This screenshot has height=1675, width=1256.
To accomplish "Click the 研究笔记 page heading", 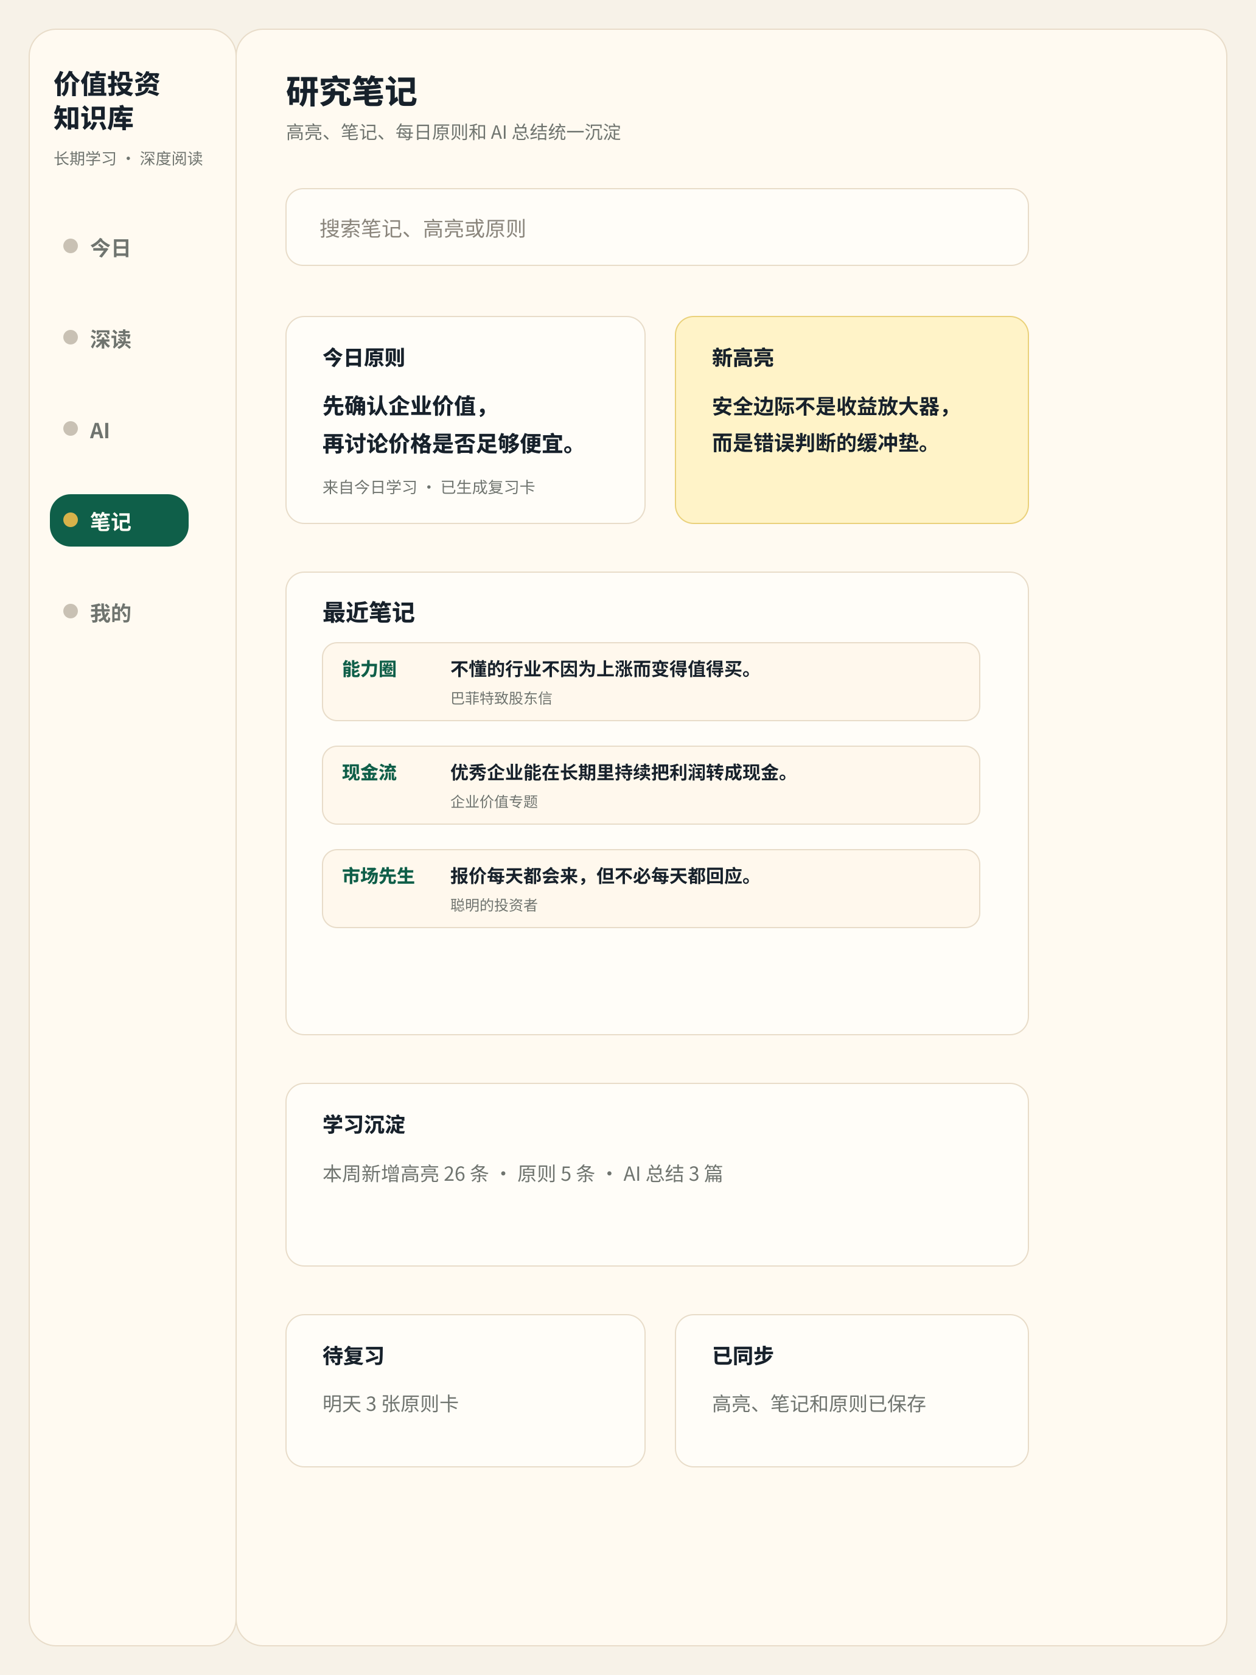I will [351, 92].
